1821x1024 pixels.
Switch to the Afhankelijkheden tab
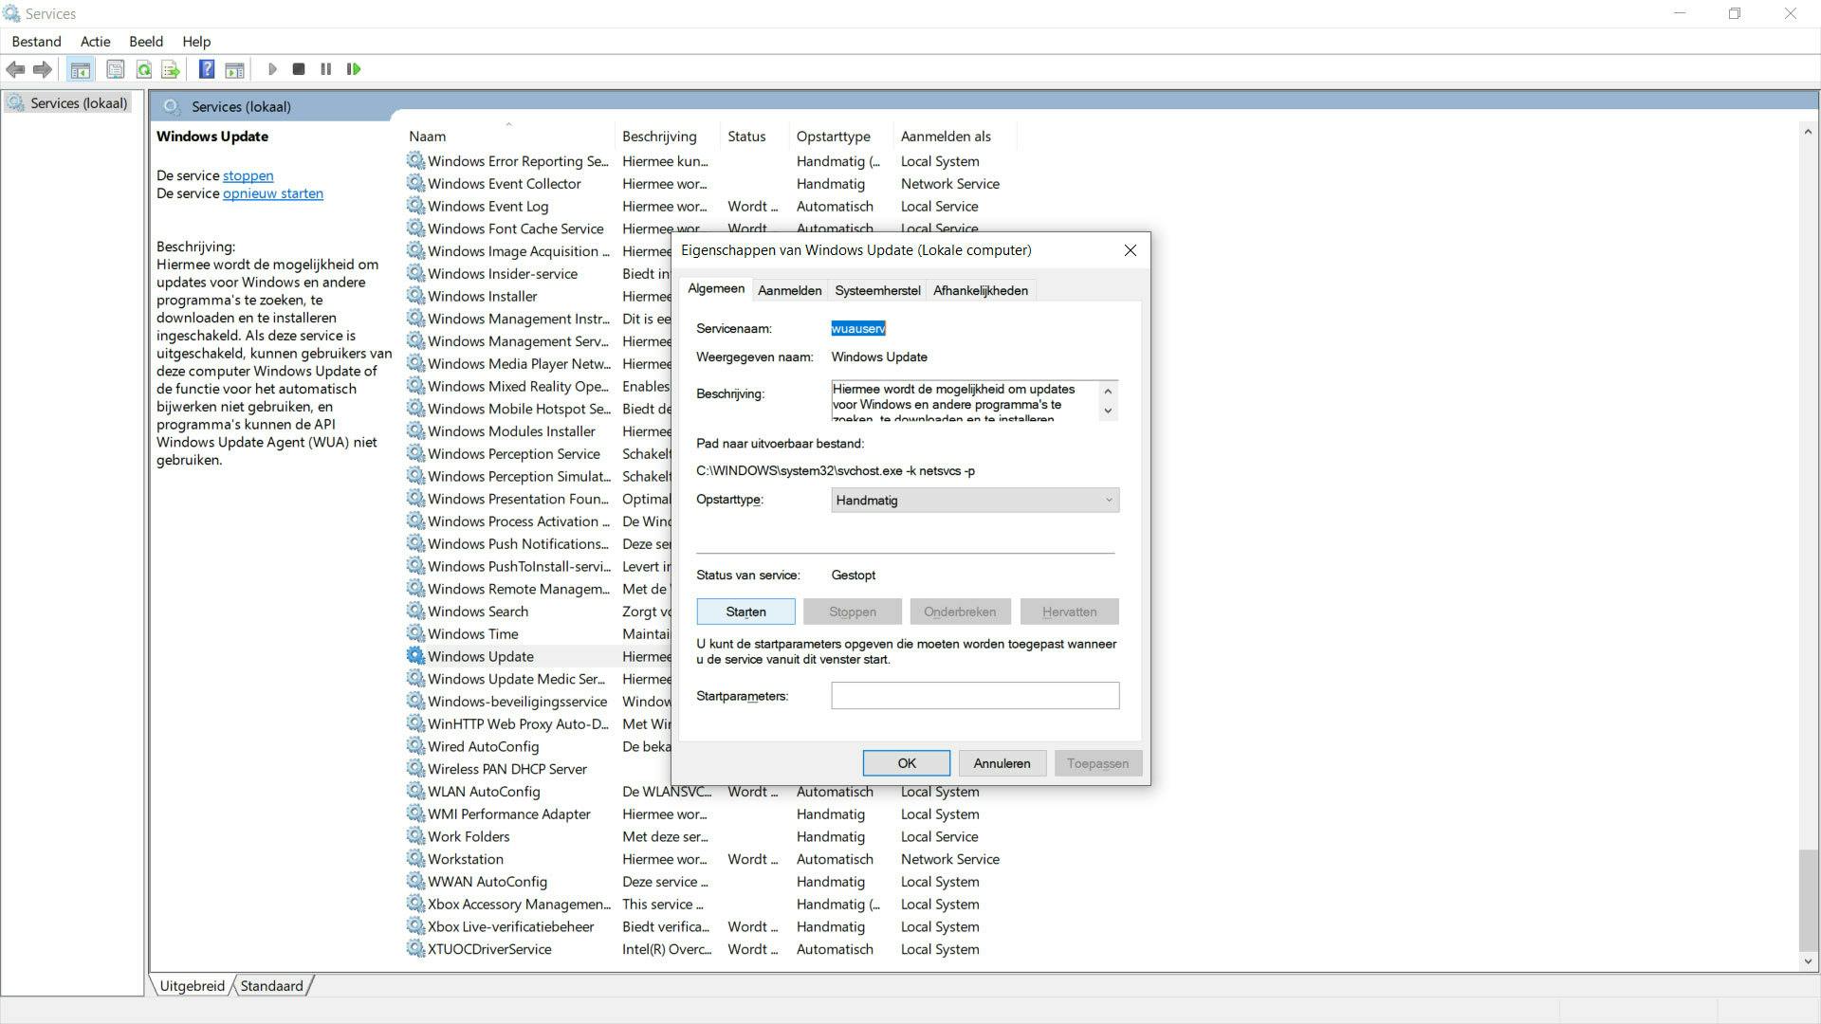point(980,290)
